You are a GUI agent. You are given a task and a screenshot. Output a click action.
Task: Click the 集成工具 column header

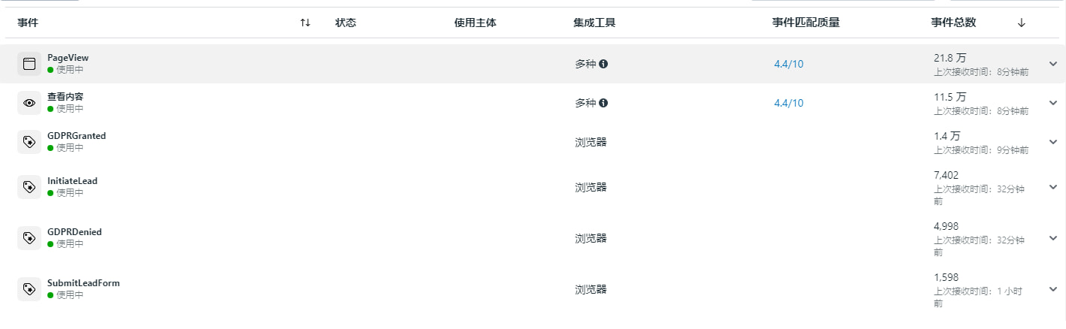594,23
